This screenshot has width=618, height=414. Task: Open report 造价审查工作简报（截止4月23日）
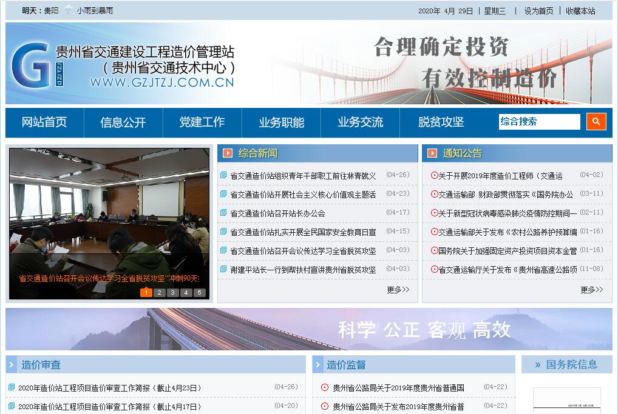(109, 388)
